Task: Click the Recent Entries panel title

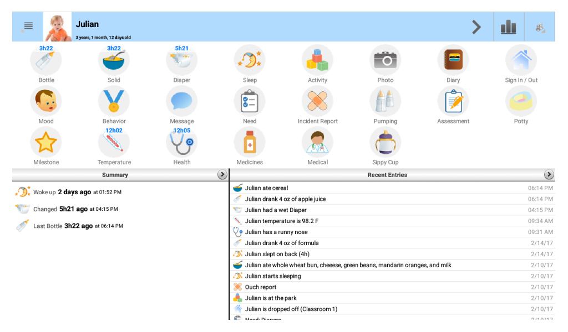Action: tap(387, 175)
